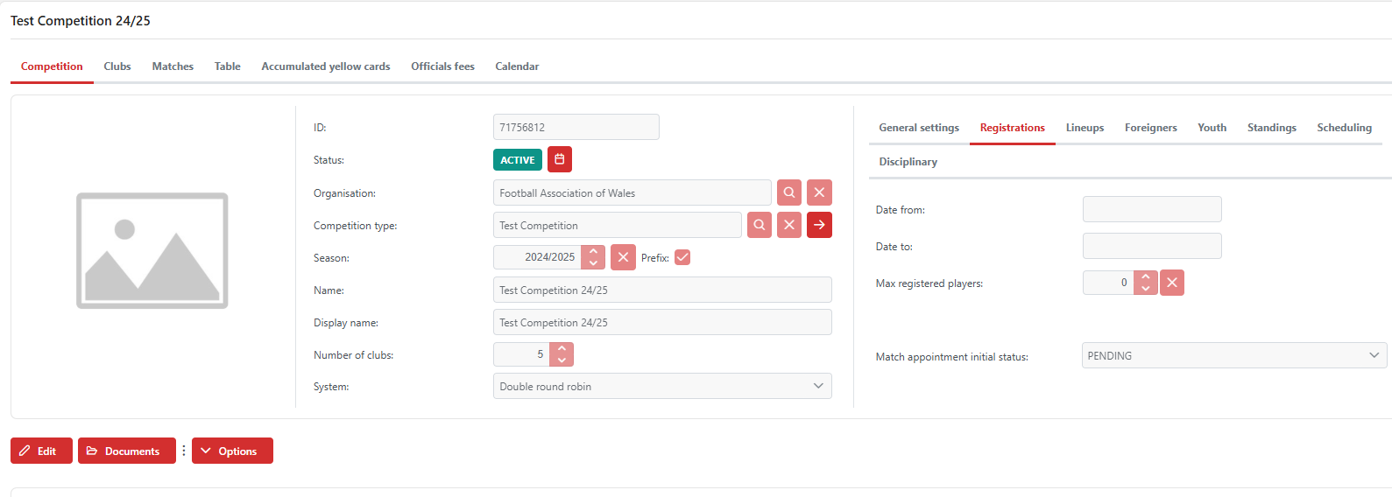Clear the Organisation field using its X icon
The height and width of the screenshot is (497, 1392).
(x=819, y=192)
